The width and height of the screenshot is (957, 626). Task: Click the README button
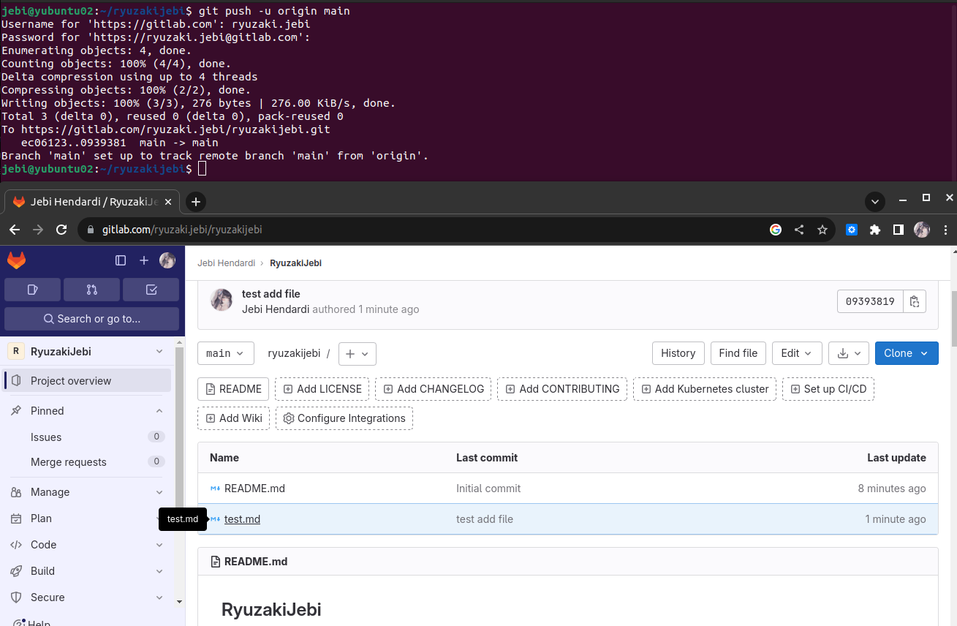click(233, 389)
